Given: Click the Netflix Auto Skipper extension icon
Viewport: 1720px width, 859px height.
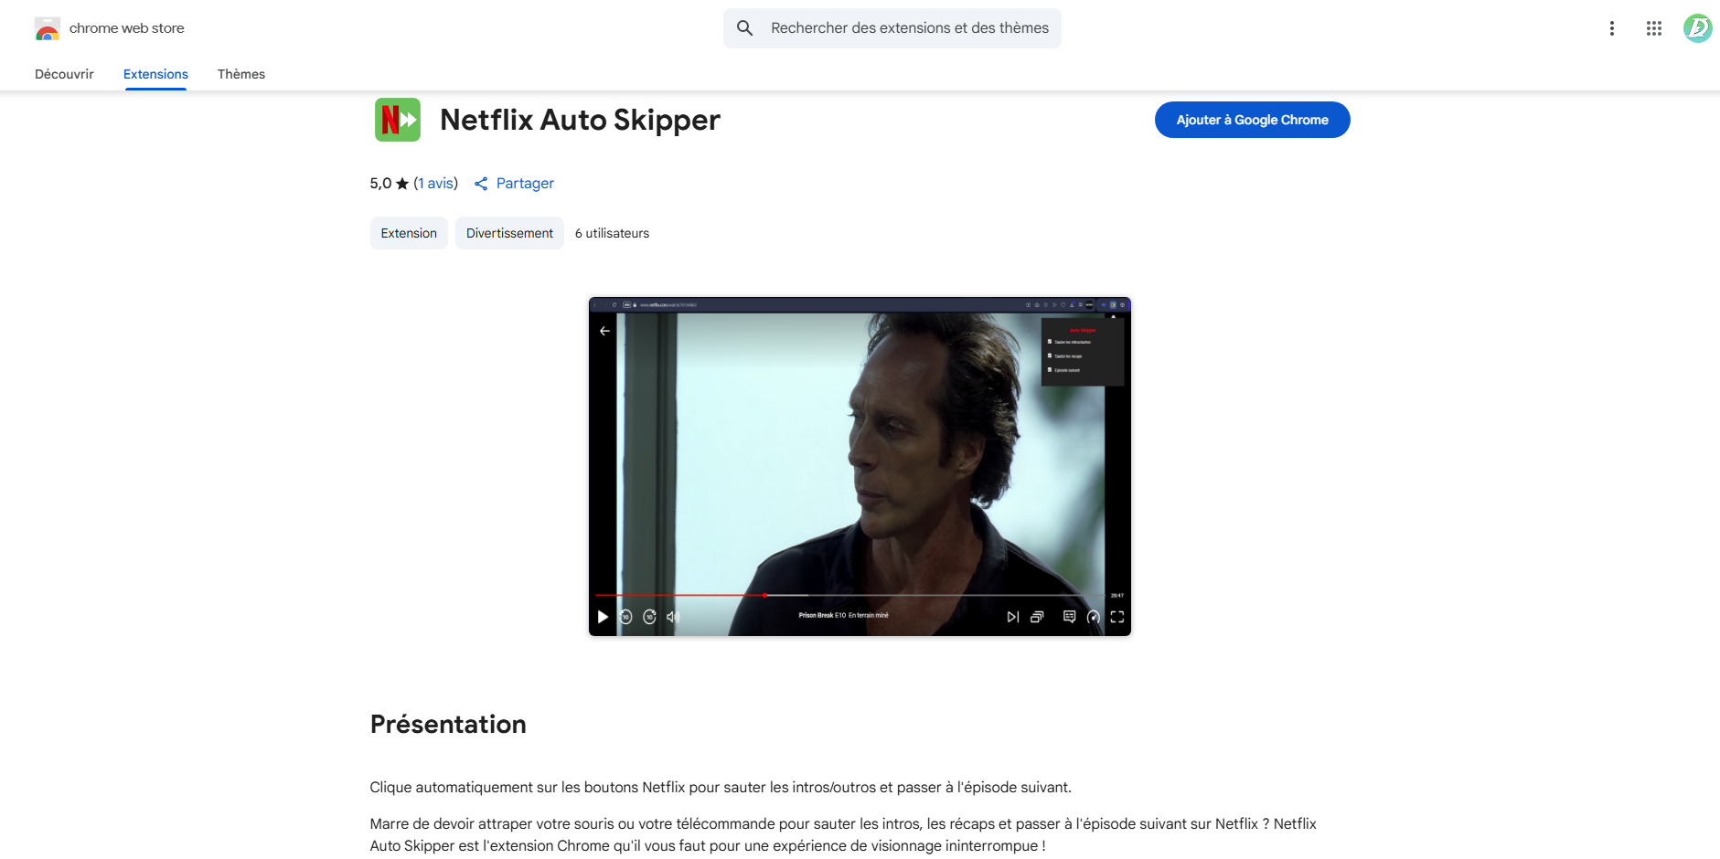Looking at the screenshot, I should tap(398, 120).
